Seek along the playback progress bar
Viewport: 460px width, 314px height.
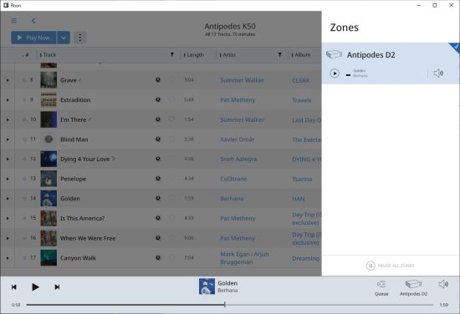(x=230, y=305)
